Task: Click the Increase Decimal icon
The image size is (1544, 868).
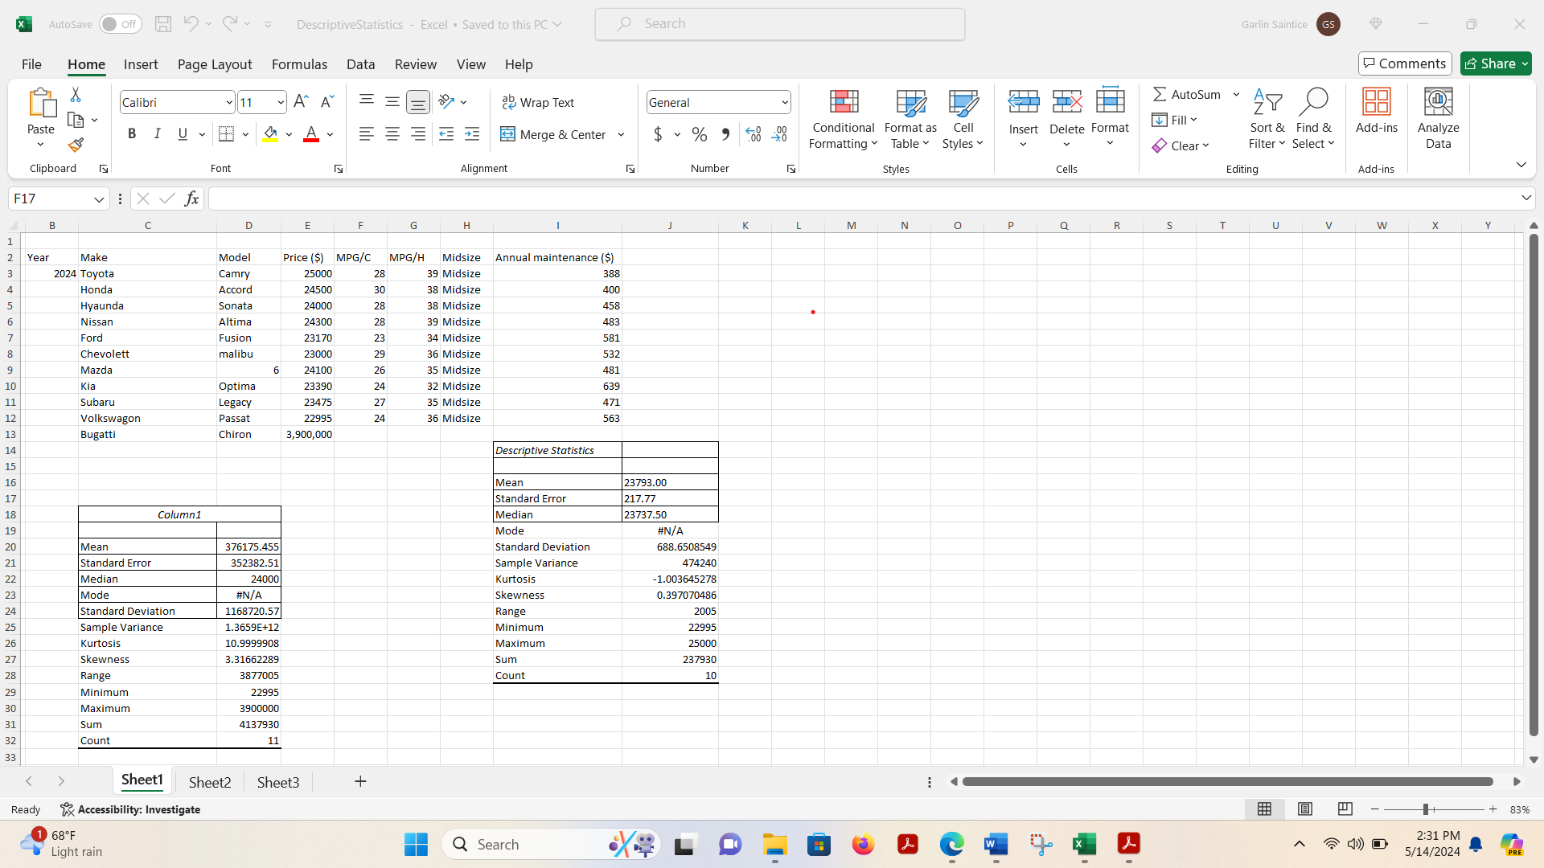Action: [x=754, y=134]
